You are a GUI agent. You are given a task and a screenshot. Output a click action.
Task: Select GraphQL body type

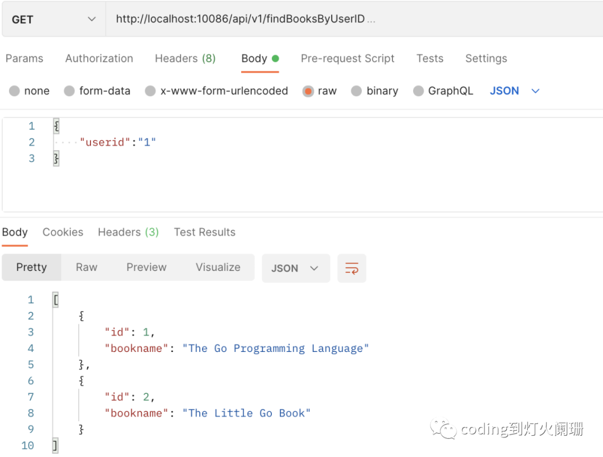(x=418, y=91)
